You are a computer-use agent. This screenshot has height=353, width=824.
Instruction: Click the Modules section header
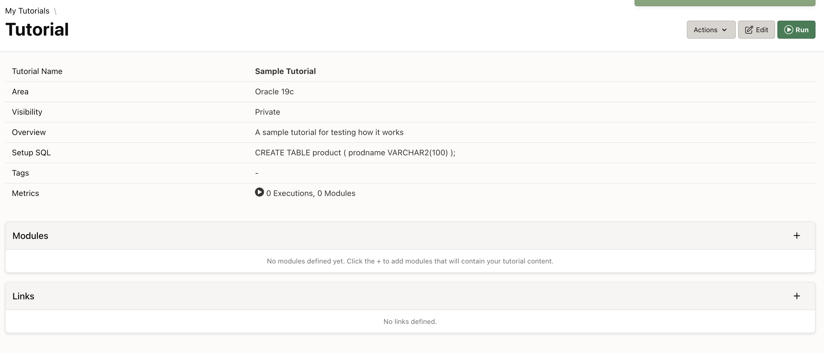point(30,236)
